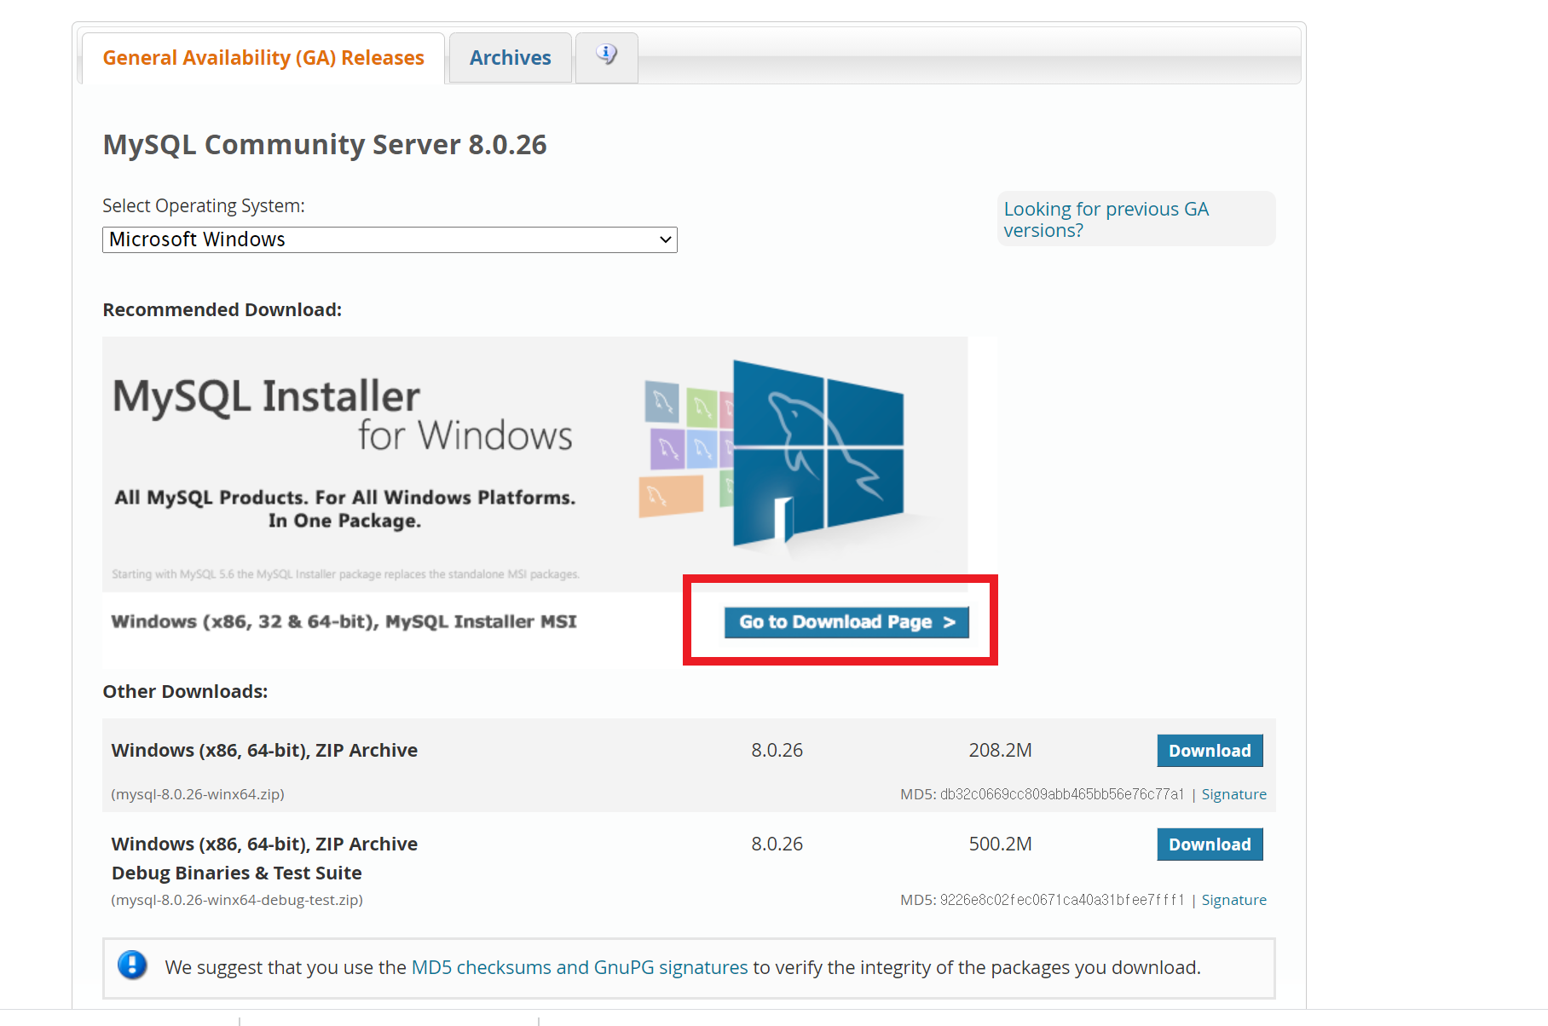Image resolution: width=1548 pixels, height=1026 pixels.
Task: Click the first row's 8.0.26 version cell
Action: (x=777, y=751)
